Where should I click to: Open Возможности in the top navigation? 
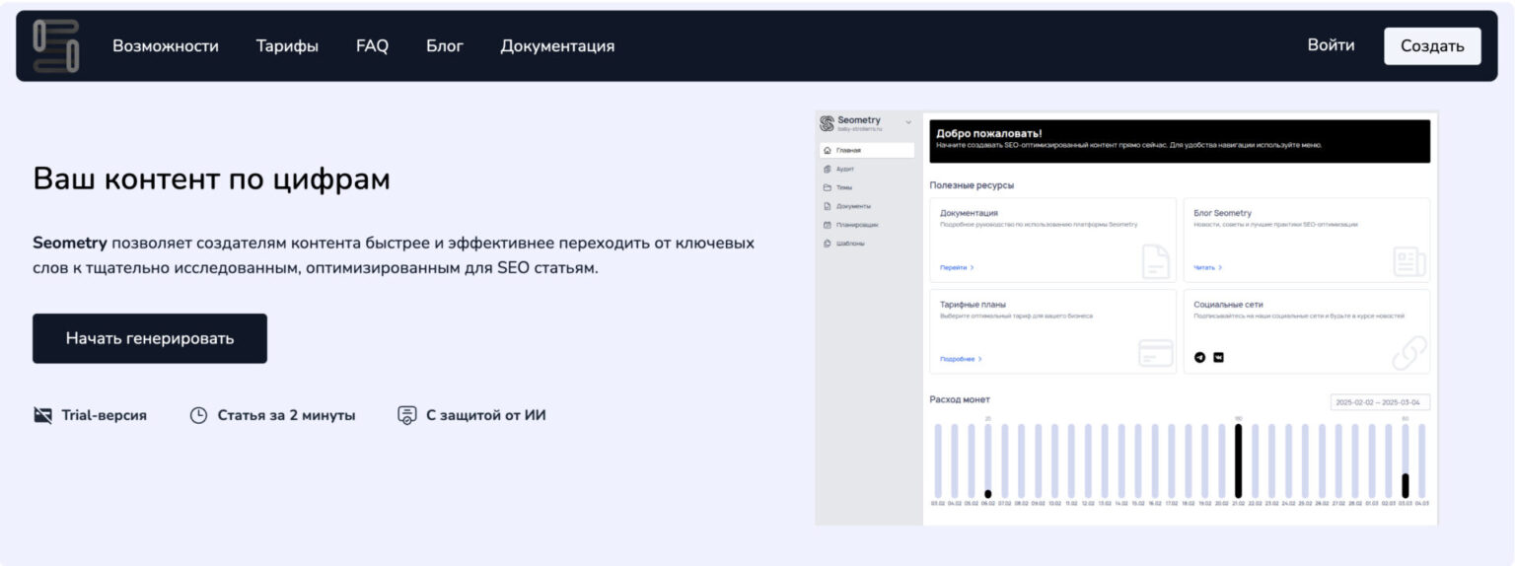pyautogui.click(x=166, y=46)
